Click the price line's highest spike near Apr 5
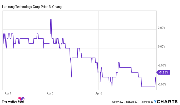Viewport: 180px width, 105px height. [51, 19]
